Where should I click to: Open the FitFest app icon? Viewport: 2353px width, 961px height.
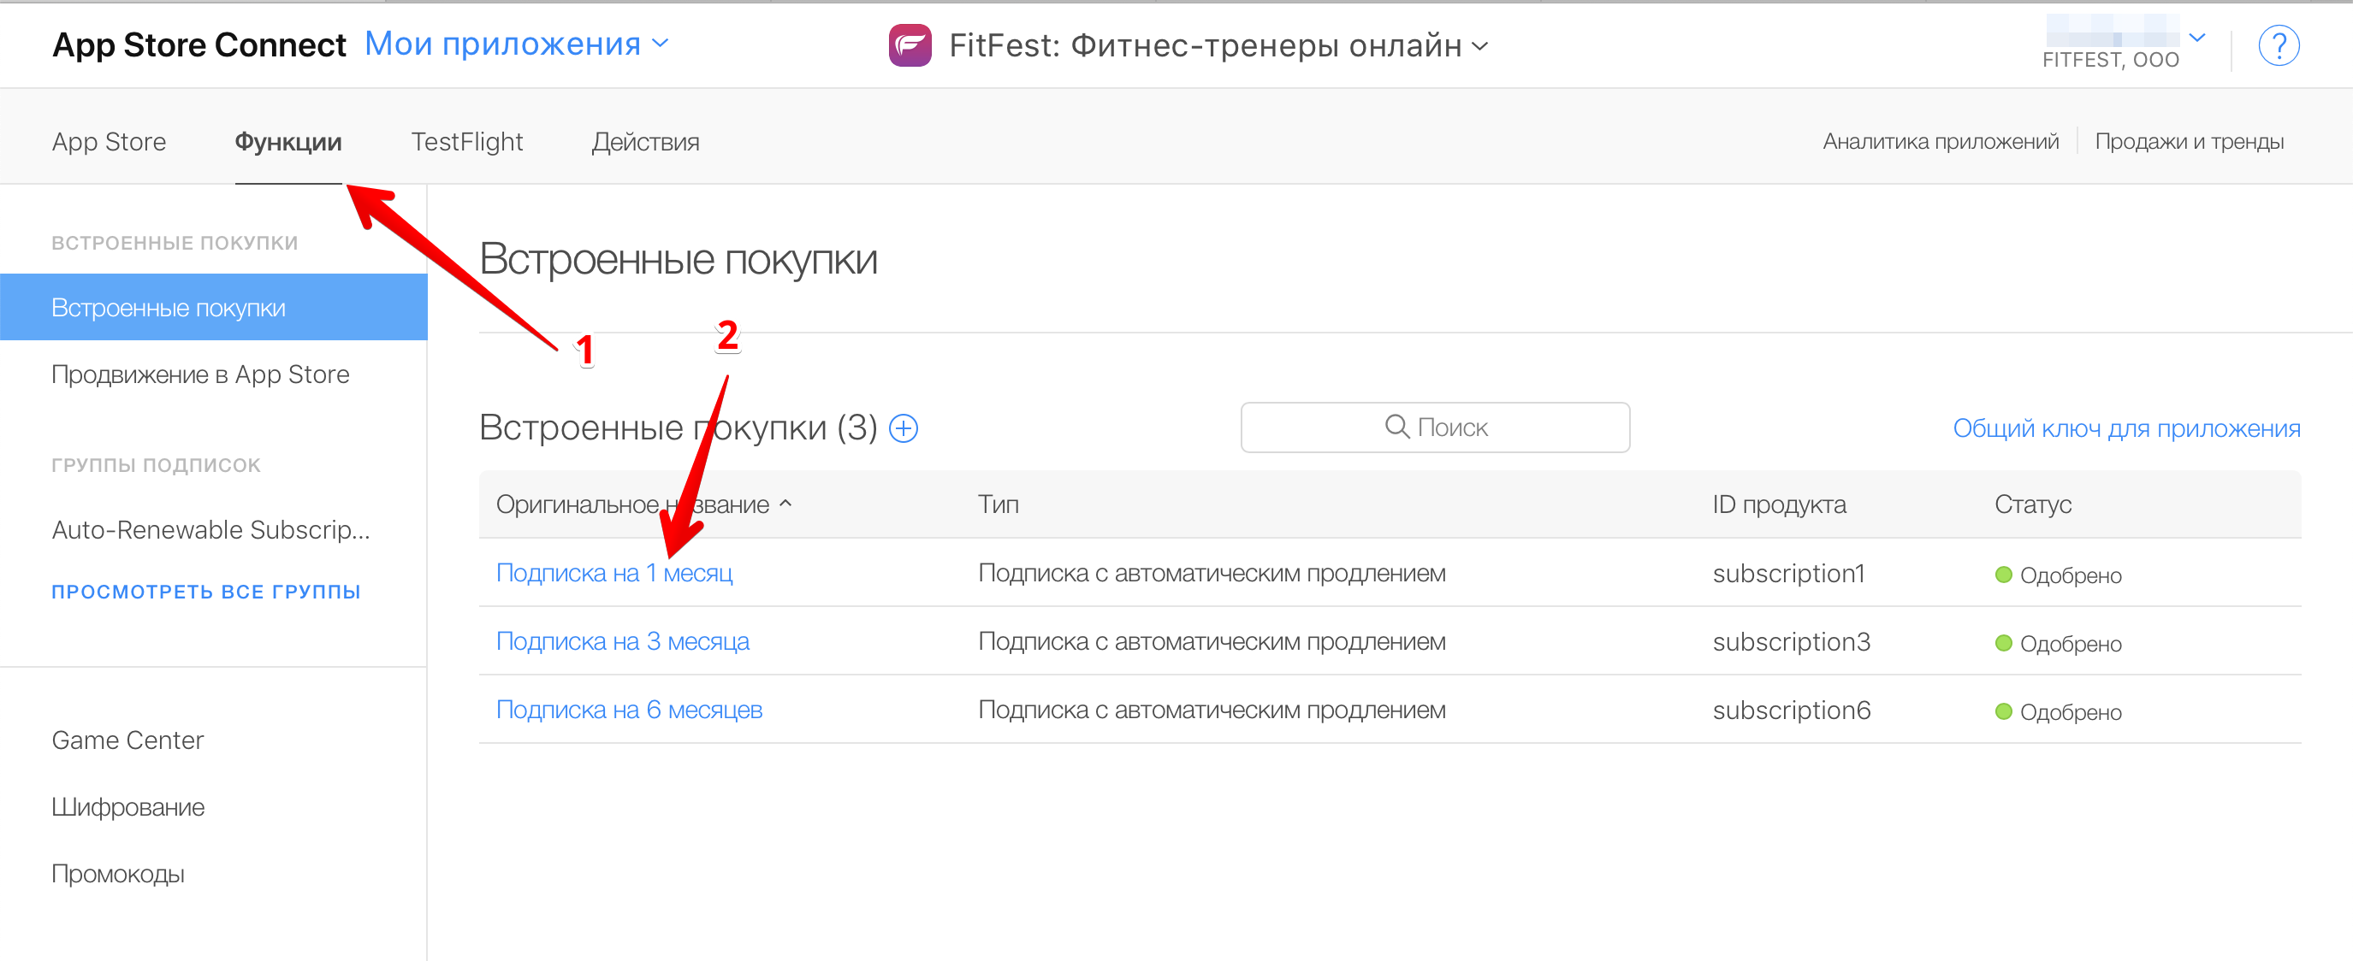910,44
